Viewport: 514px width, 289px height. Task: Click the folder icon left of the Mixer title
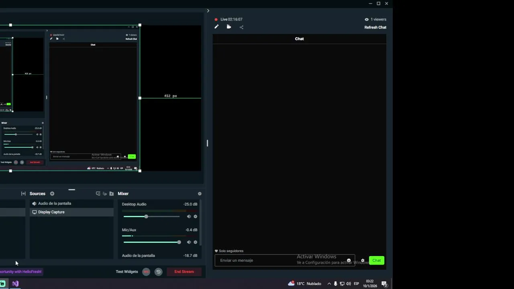(112, 193)
